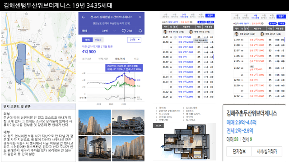This screenshot has height=162, width=289.
Task: Open the 34평 dropdown in the purple header
Action: tap(108, 31)
